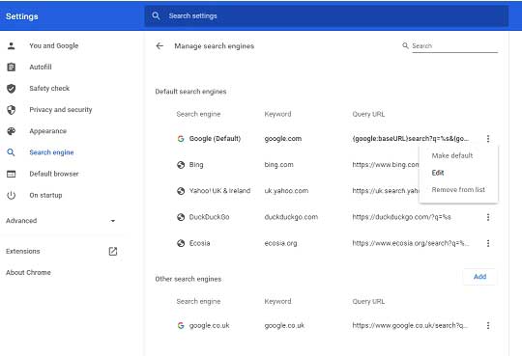Viewport: 522px width, 356px height.
Task: Open Extensions via external link icon
Action: 113,251
